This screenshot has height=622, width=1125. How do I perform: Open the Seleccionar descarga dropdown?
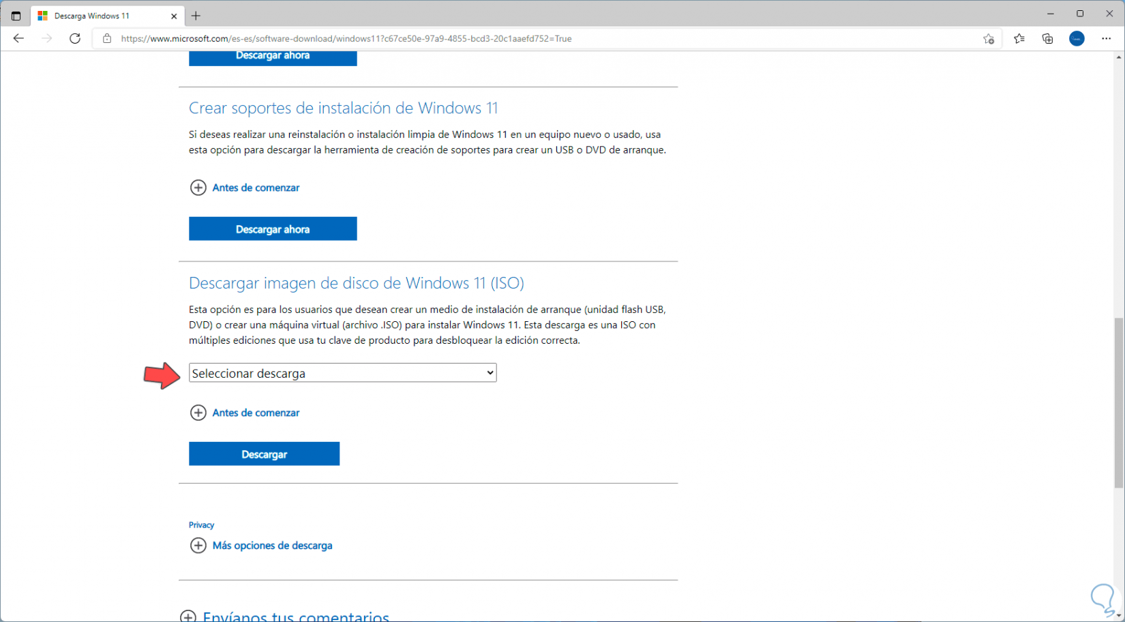(x=342, y=373)
